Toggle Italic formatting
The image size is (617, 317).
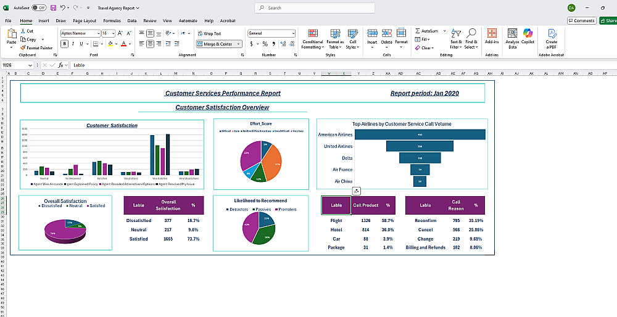[x=73, y=44]
